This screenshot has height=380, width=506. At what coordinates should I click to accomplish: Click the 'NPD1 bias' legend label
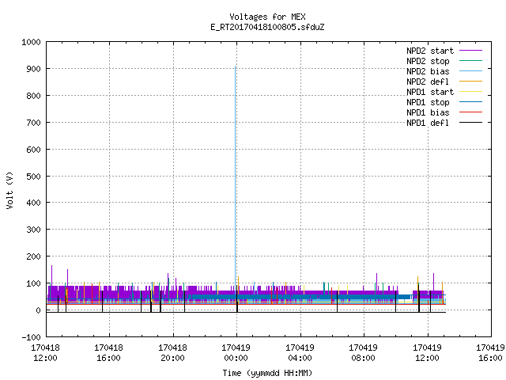tap(428, 112)
